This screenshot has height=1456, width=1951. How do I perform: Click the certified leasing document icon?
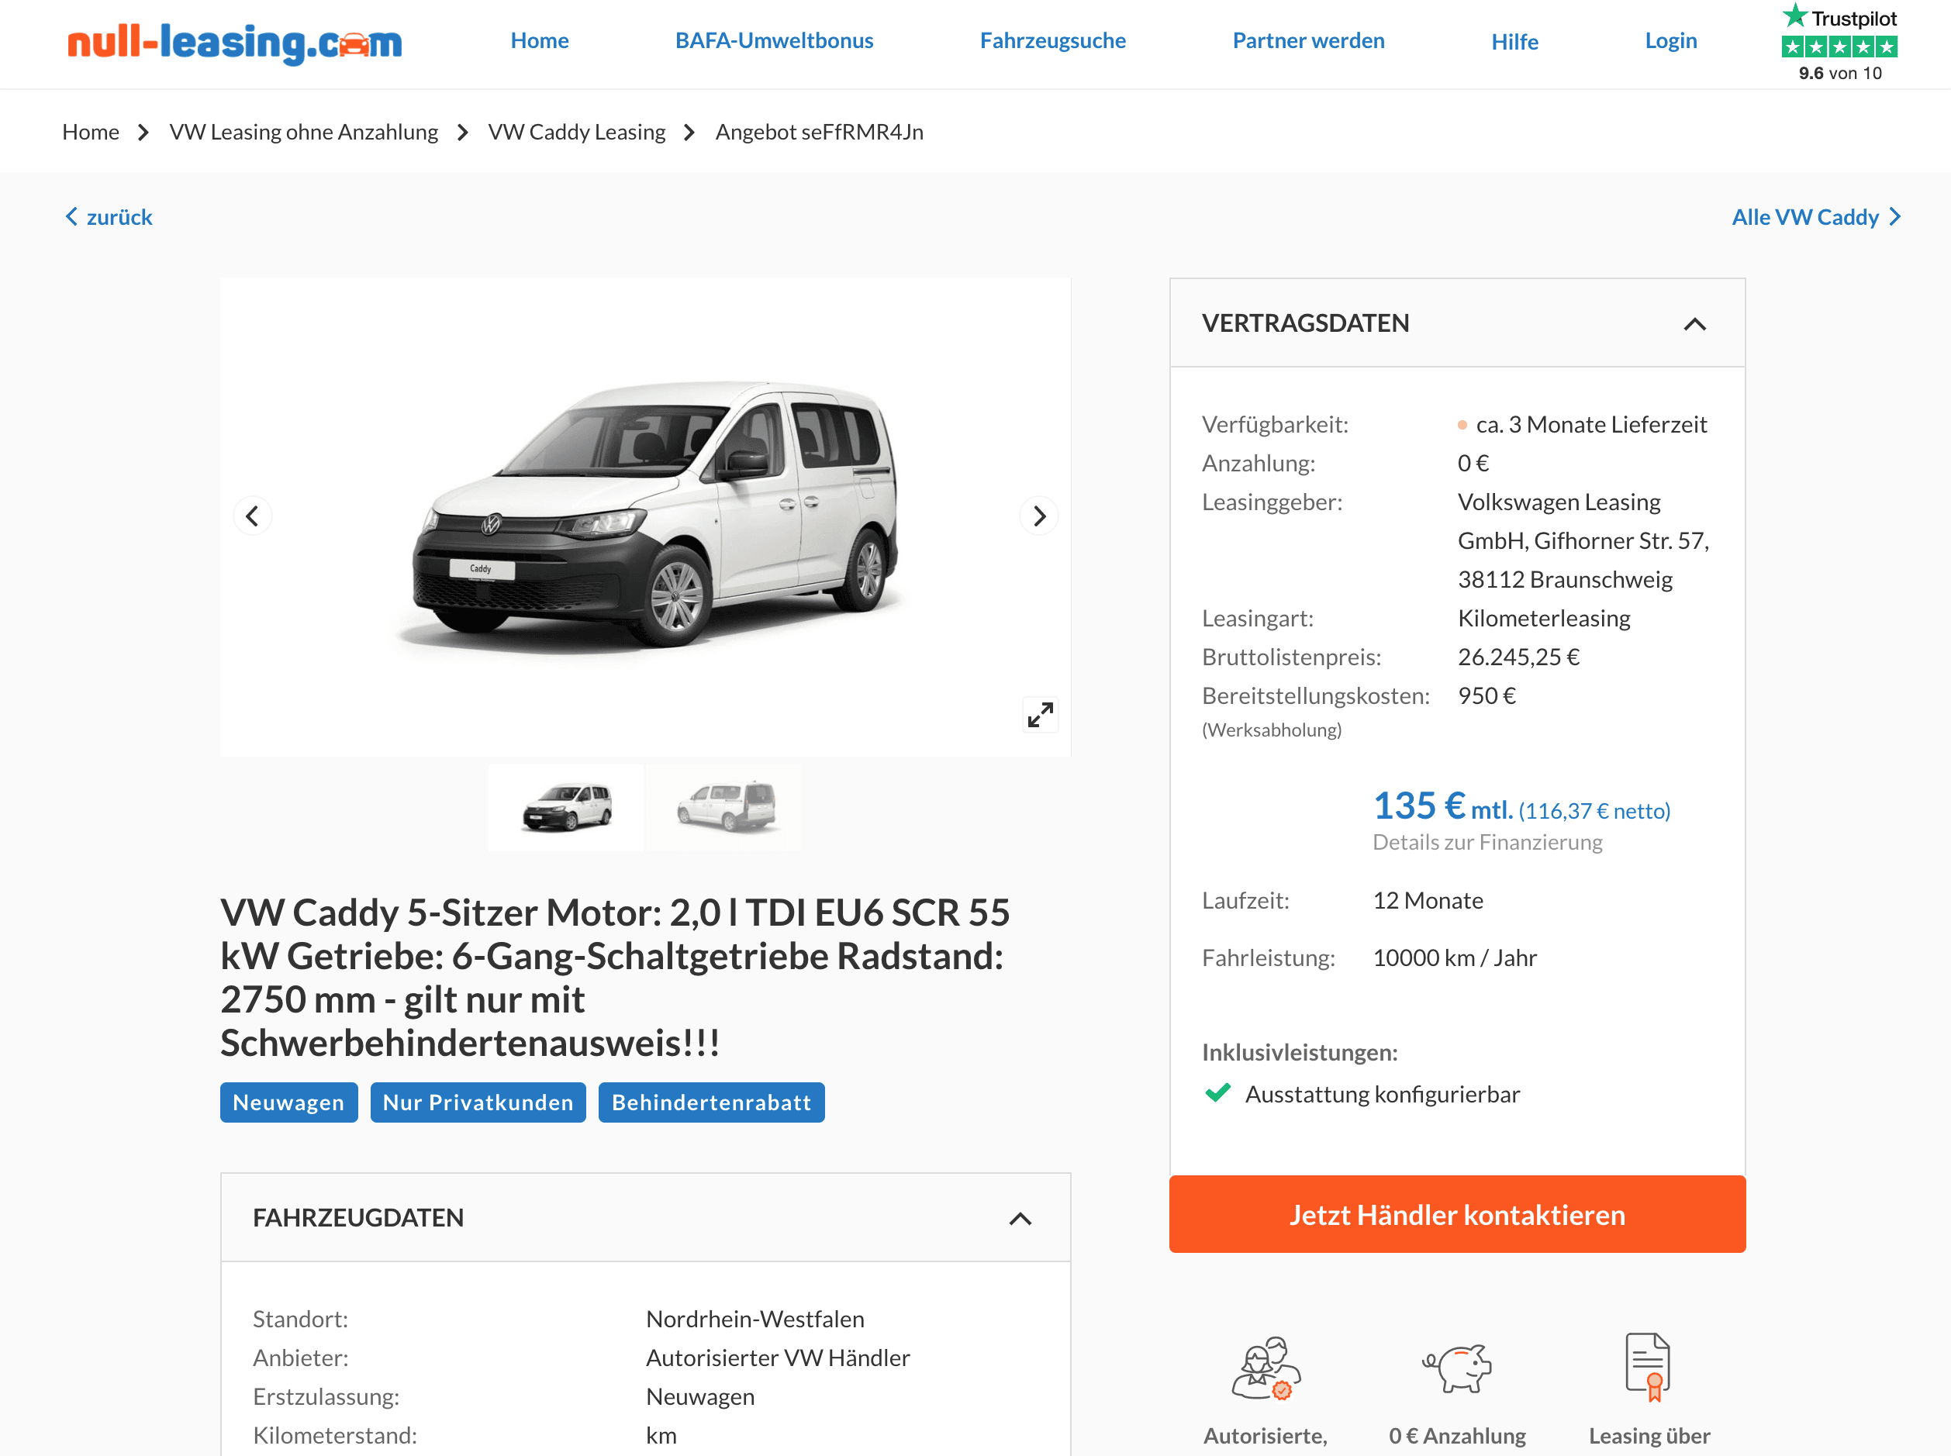pos(1649,1367)
